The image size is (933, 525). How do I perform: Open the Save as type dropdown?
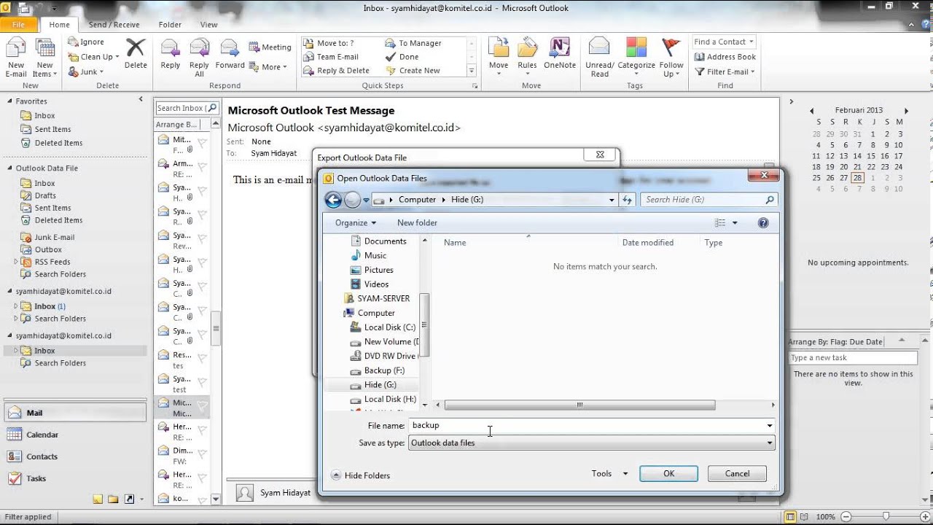[x=770, y=443]
